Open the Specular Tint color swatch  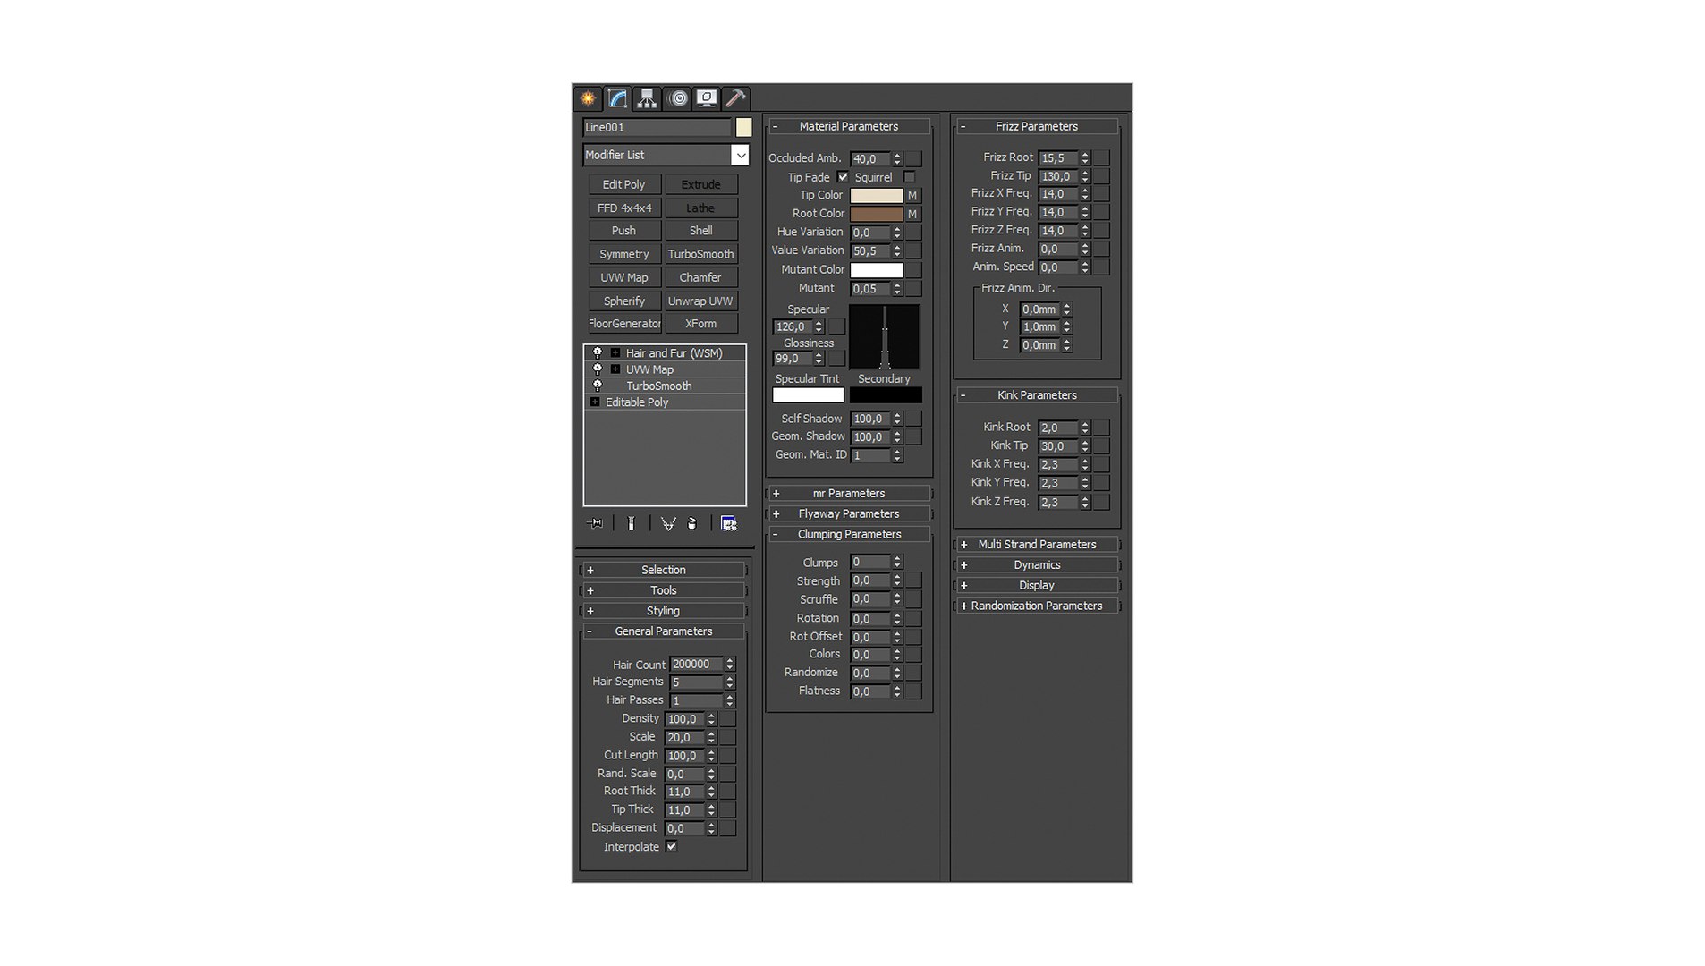(808, 395)
